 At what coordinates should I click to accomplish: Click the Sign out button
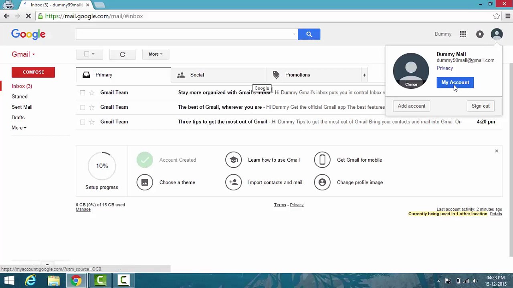480,106
